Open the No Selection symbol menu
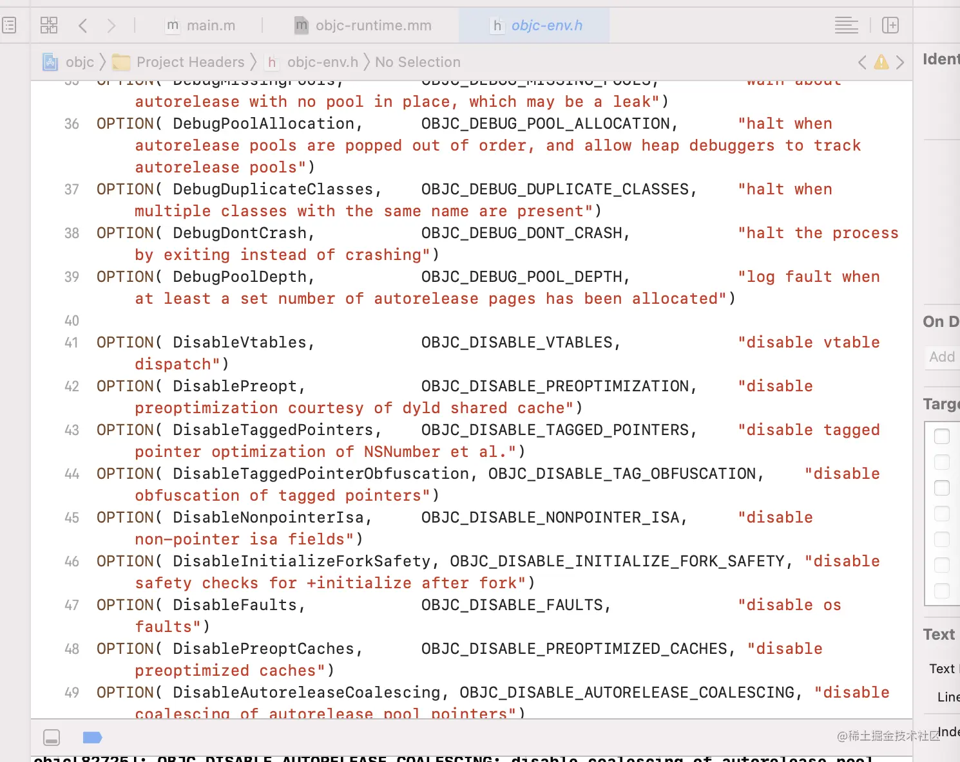The image size is (960, 762). tap(418, 62)
